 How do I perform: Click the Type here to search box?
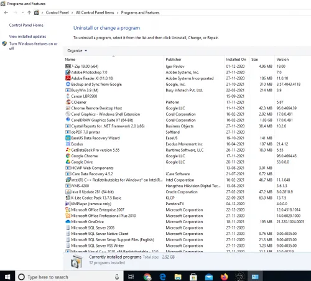coord(69,277)
